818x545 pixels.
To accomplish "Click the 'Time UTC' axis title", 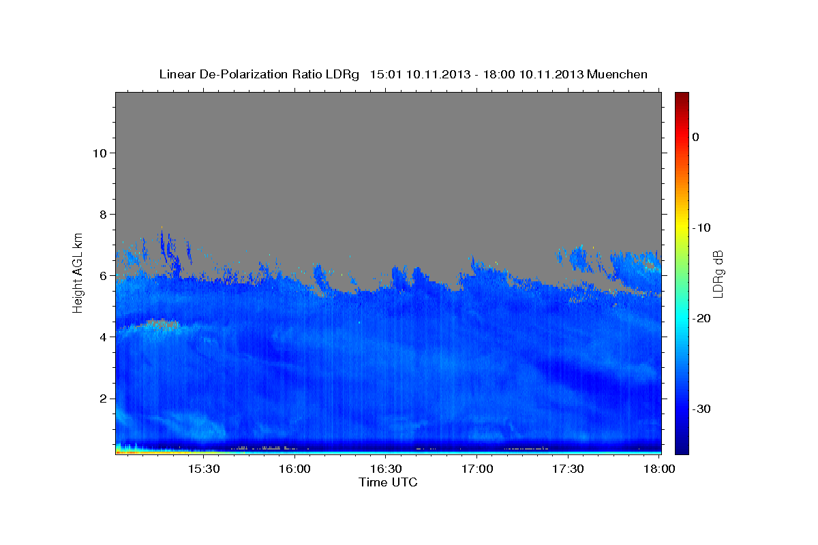I will click(388, 482).
